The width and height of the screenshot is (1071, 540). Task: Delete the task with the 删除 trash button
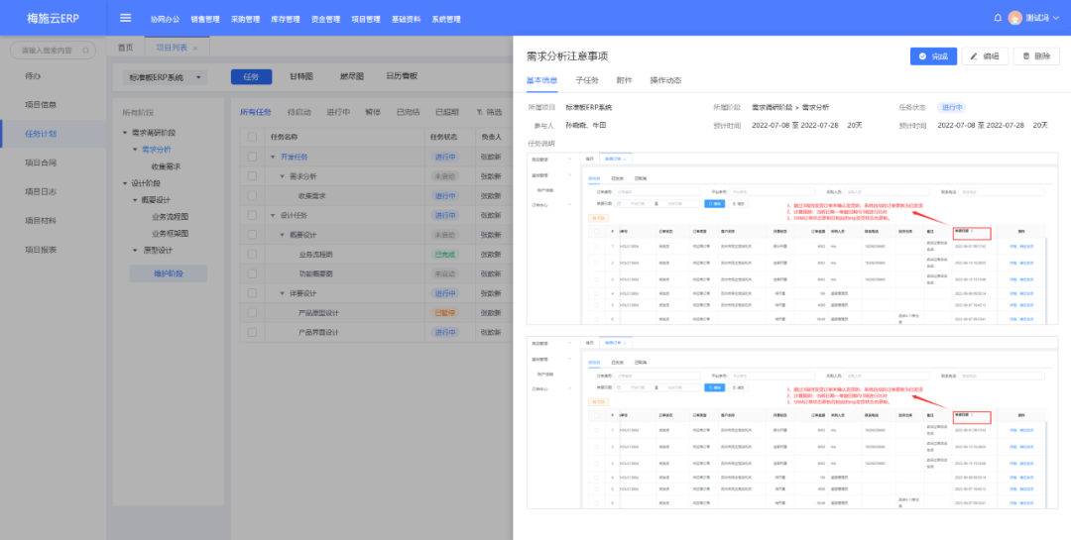[1036, 55]
